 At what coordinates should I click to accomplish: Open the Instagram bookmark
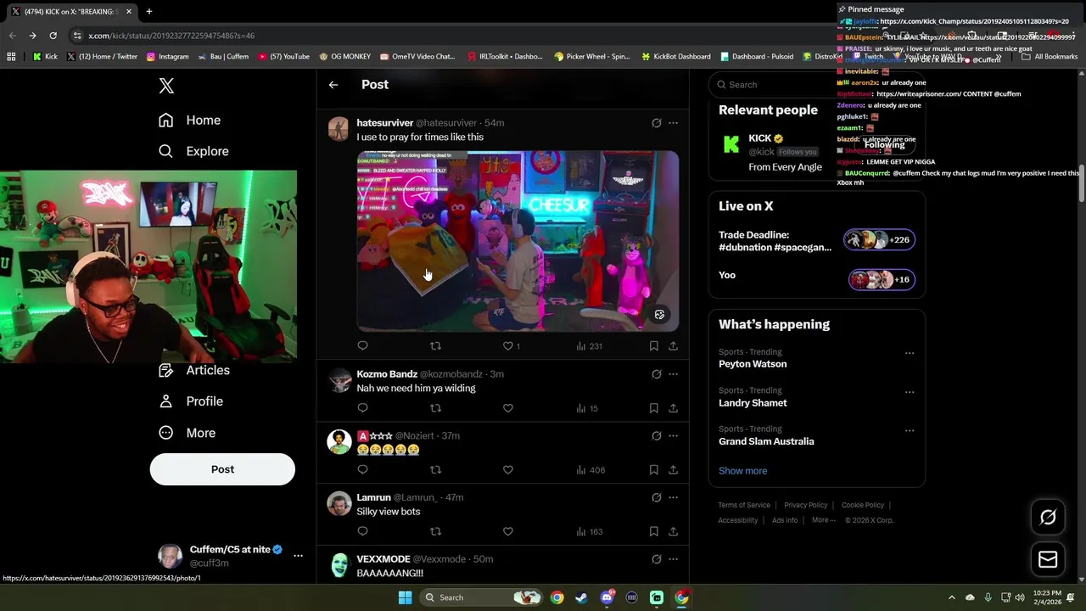click(167, 57)
